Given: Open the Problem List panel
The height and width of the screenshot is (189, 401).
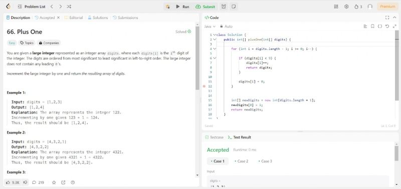Looking at the screenshot, I should coord(32,6).
